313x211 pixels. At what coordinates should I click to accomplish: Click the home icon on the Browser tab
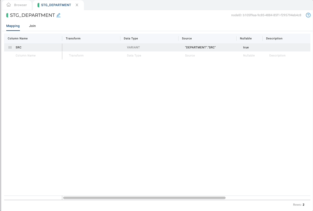[x=9, y=5]
